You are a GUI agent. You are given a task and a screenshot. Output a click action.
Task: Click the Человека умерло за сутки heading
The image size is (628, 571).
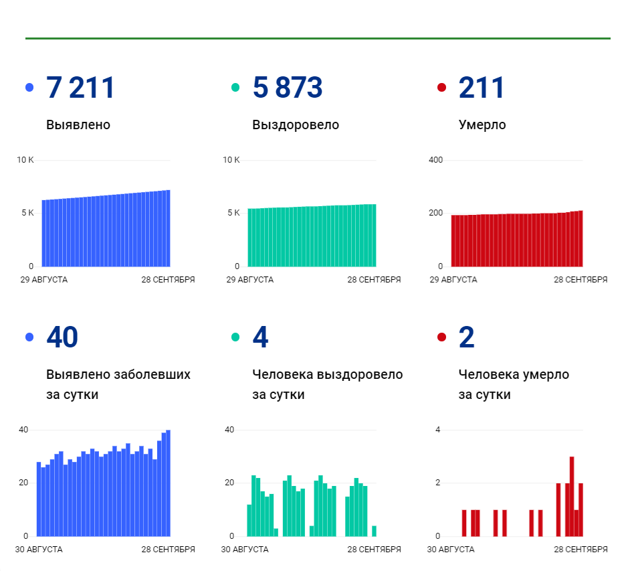(x=514, y=384)
